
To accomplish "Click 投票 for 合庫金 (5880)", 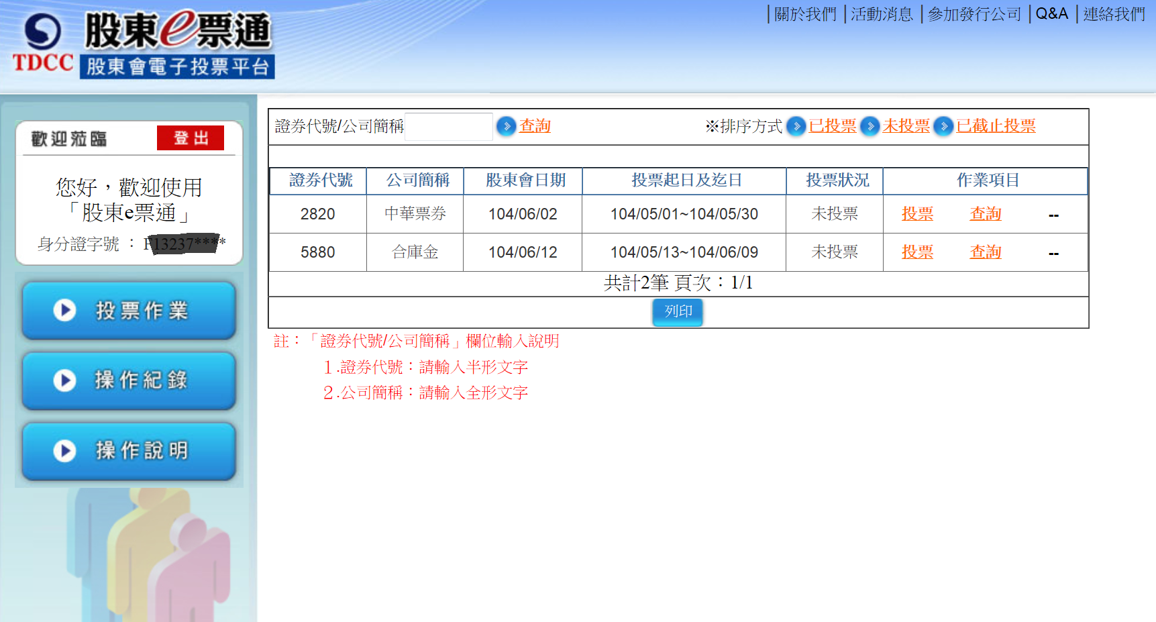I will (x=917, y=252).
